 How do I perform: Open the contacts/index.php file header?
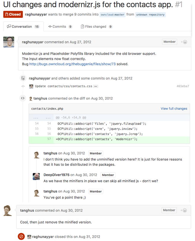pos(47,109)
